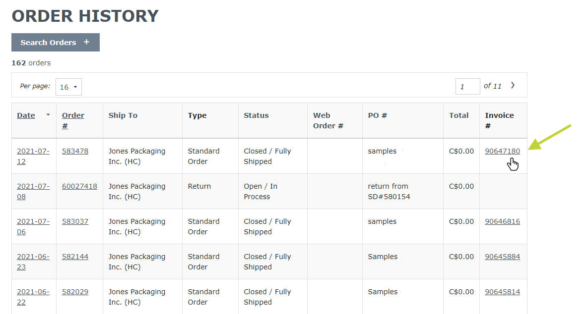Click the page number input field
Screen dimensions: 586x314
[x=467, y=87]
